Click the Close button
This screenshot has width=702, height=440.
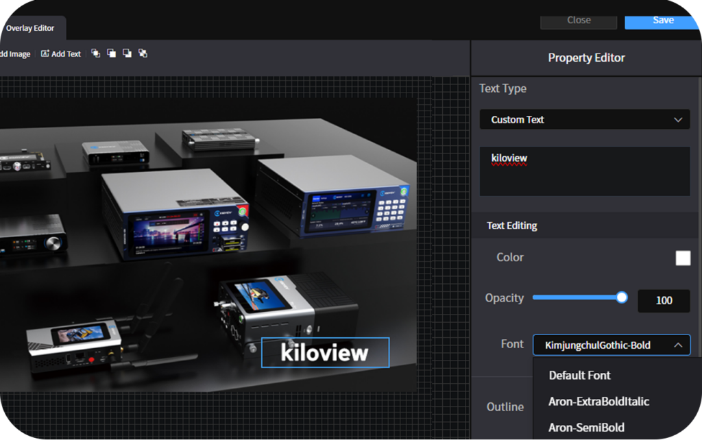pos(579,20)
